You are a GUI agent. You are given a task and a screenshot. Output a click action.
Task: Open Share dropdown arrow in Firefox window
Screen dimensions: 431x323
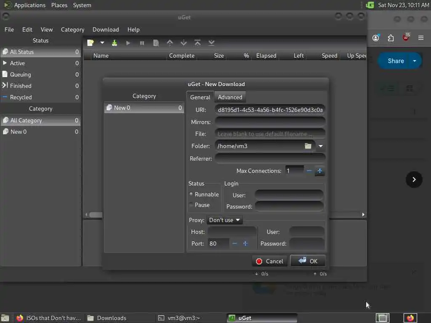(415, 61)
